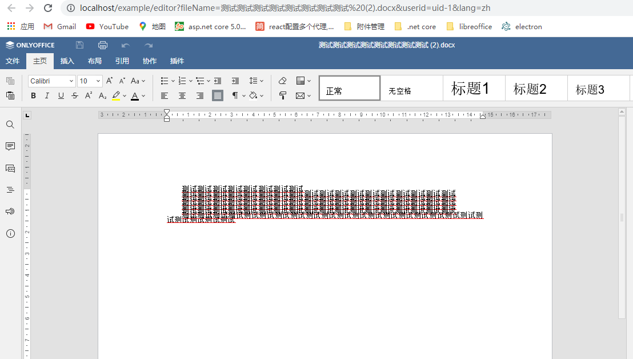Open the Feedback megaphone icon
The width and height of the screenshot is (633, 359).
pyautogui.click(x=10, y=211)
